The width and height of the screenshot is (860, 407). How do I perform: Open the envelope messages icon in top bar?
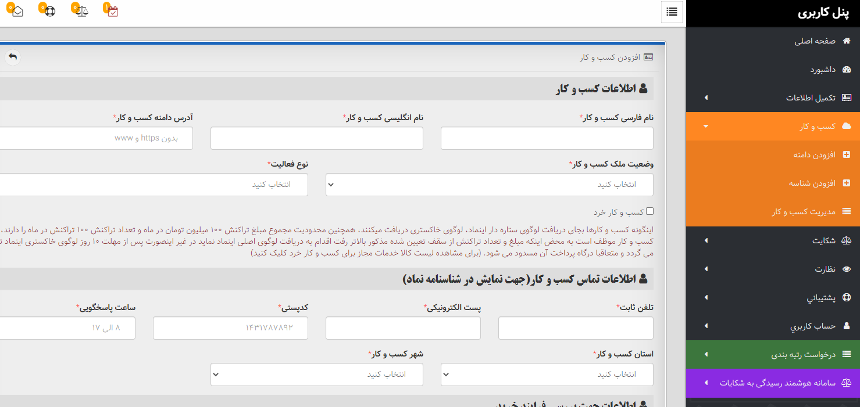coord(17,11)
